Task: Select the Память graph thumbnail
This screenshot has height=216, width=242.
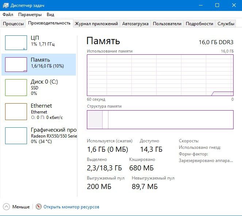Action: (x=16, y=64)
